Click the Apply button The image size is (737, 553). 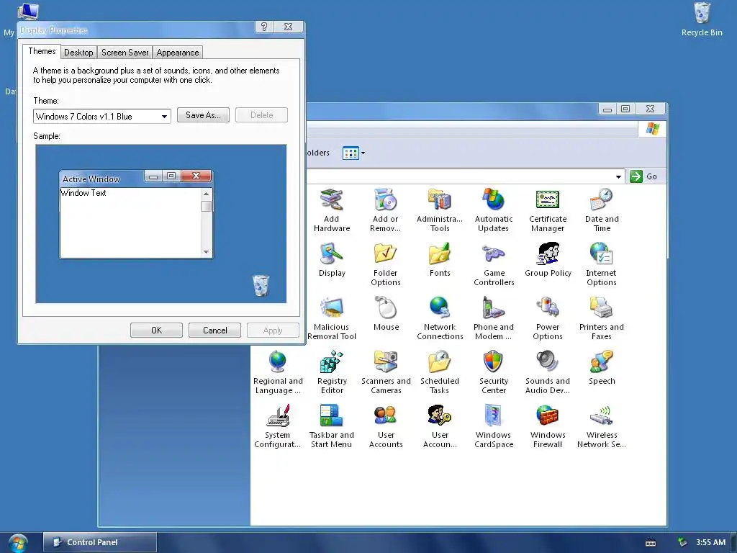coord(273,330)
